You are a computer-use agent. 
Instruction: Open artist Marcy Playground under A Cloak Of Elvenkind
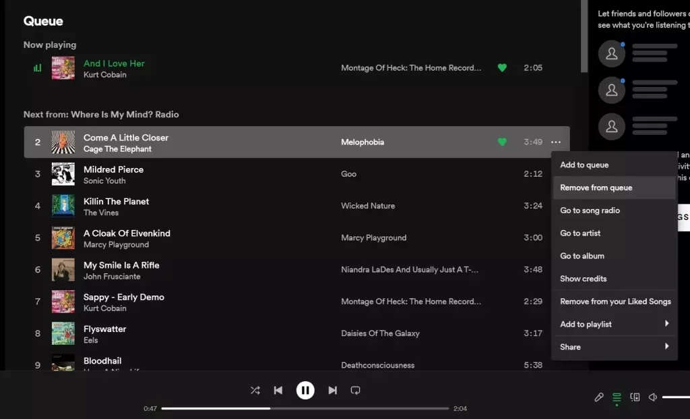116,244
